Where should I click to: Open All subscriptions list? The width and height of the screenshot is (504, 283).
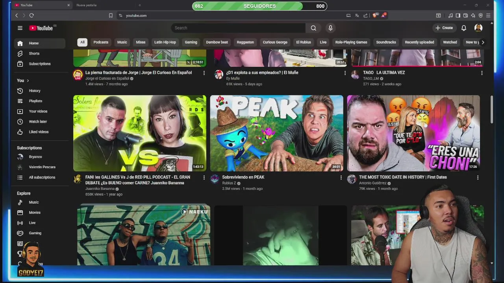40,177
